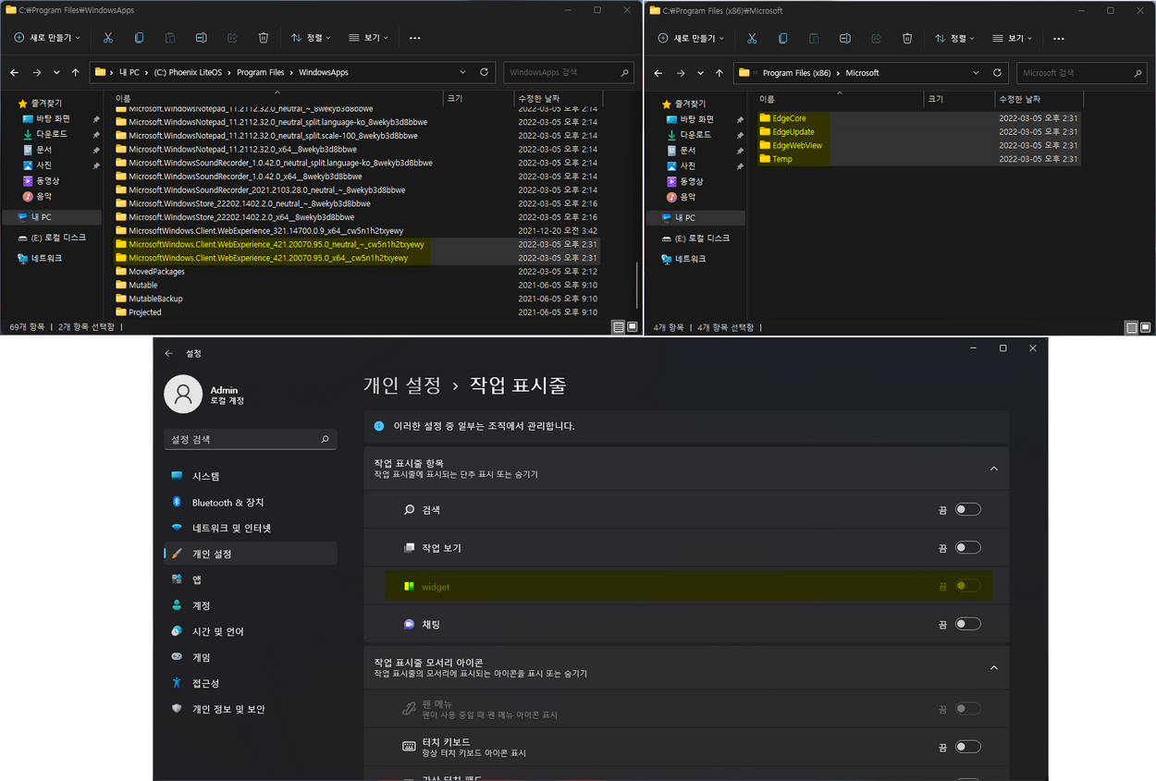Click the Cut icon in WindowsApps window toolbar
The height and width of the screenshot is (781, 1156).
(x=108, y=38)
